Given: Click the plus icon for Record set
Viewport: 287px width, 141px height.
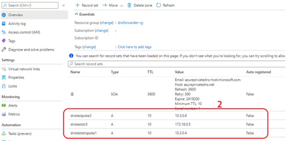Looking at the screenshot, I should click(x=77, y=5).
